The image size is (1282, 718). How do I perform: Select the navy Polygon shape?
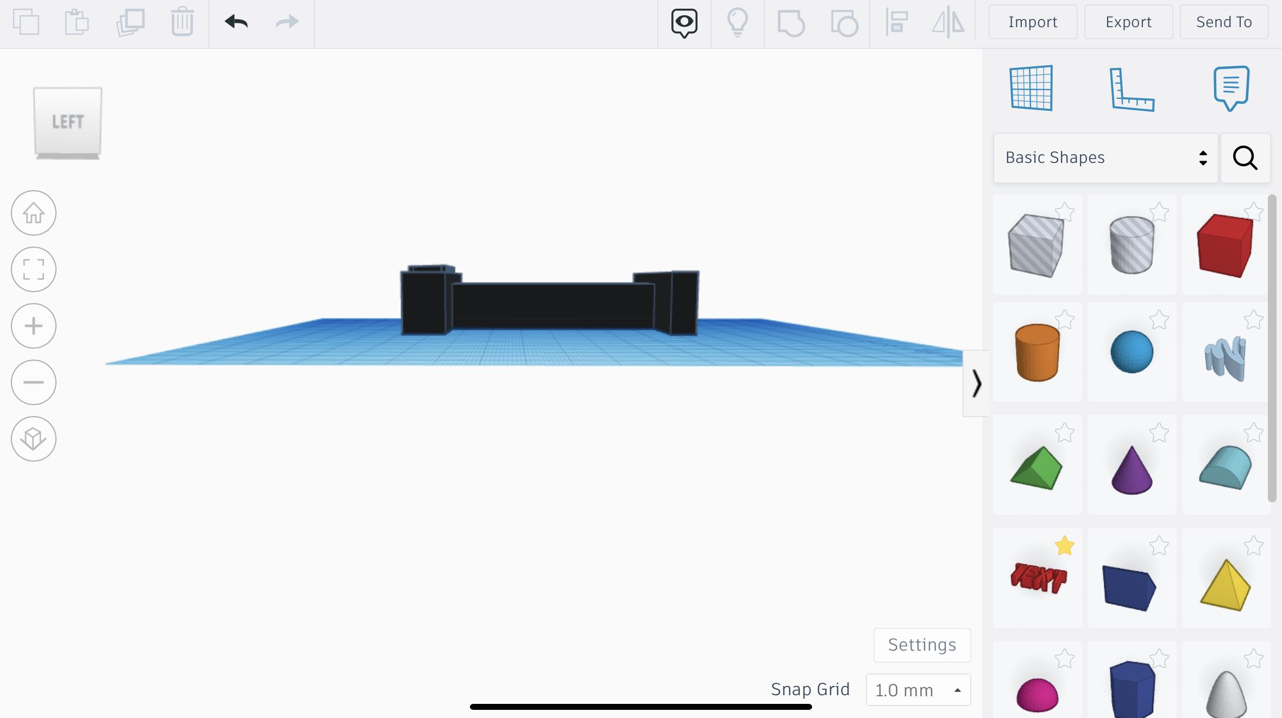click(x=1132, y=690)
